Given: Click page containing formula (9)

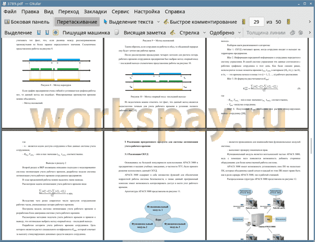Looking at the screenshot, I should coord(257,83).
